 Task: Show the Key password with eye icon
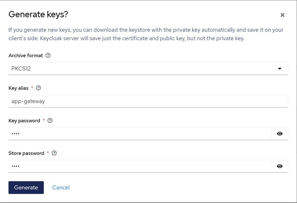[x=279, y=134]
